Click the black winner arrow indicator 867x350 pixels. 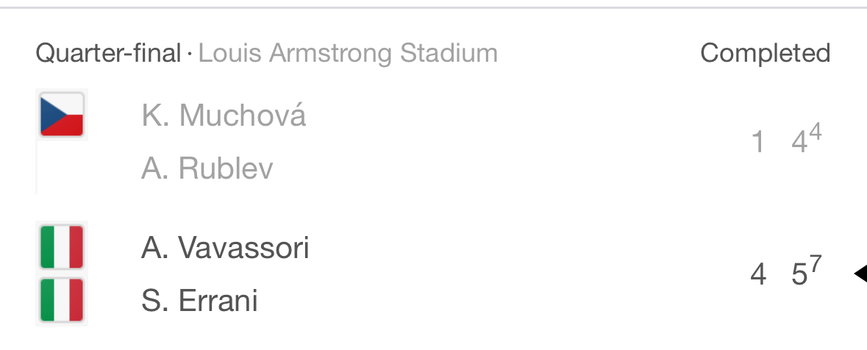click(859, 274)
